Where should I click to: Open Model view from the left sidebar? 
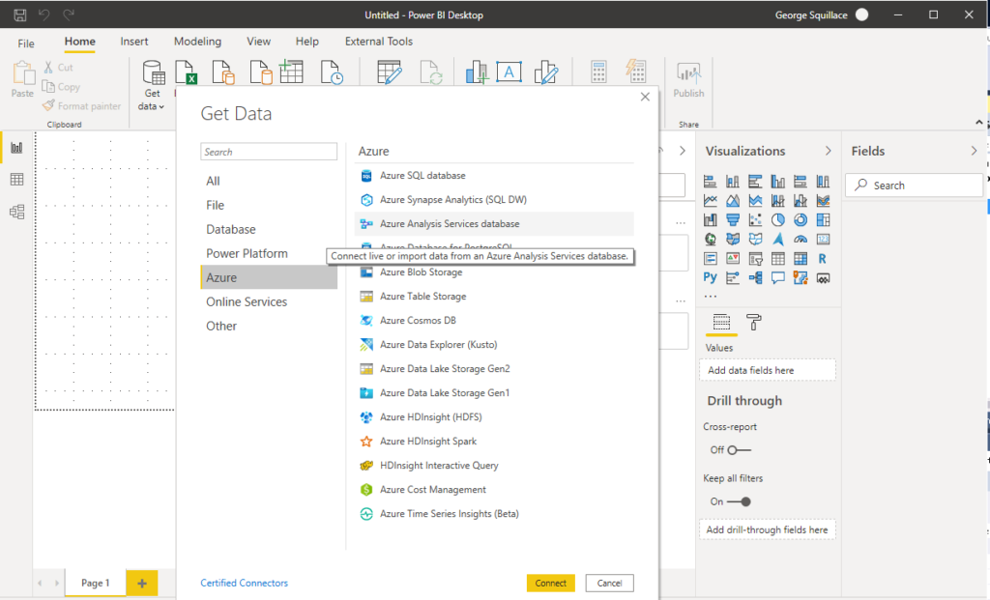pyautogui.click(x=14, y=210)
